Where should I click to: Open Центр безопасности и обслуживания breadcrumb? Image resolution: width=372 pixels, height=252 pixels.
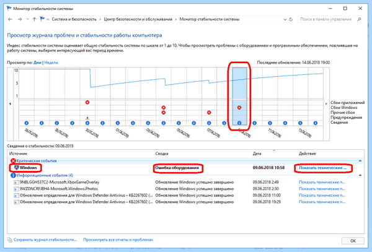(x=138, y=19)
